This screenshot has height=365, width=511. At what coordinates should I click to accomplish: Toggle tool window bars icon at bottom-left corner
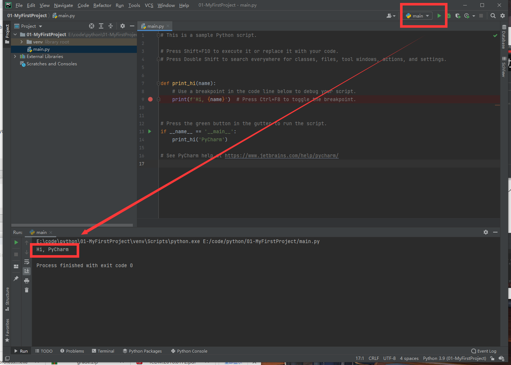[x=7, y=358]
